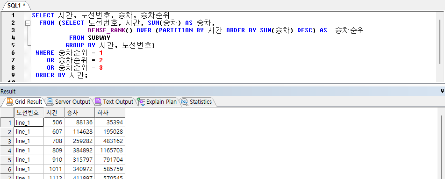Select cell with value 114628
Viewport: 445px width, 179px height.
(79, 132)
